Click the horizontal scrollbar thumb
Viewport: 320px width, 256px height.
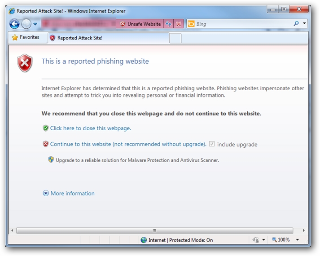pos(154,230)
